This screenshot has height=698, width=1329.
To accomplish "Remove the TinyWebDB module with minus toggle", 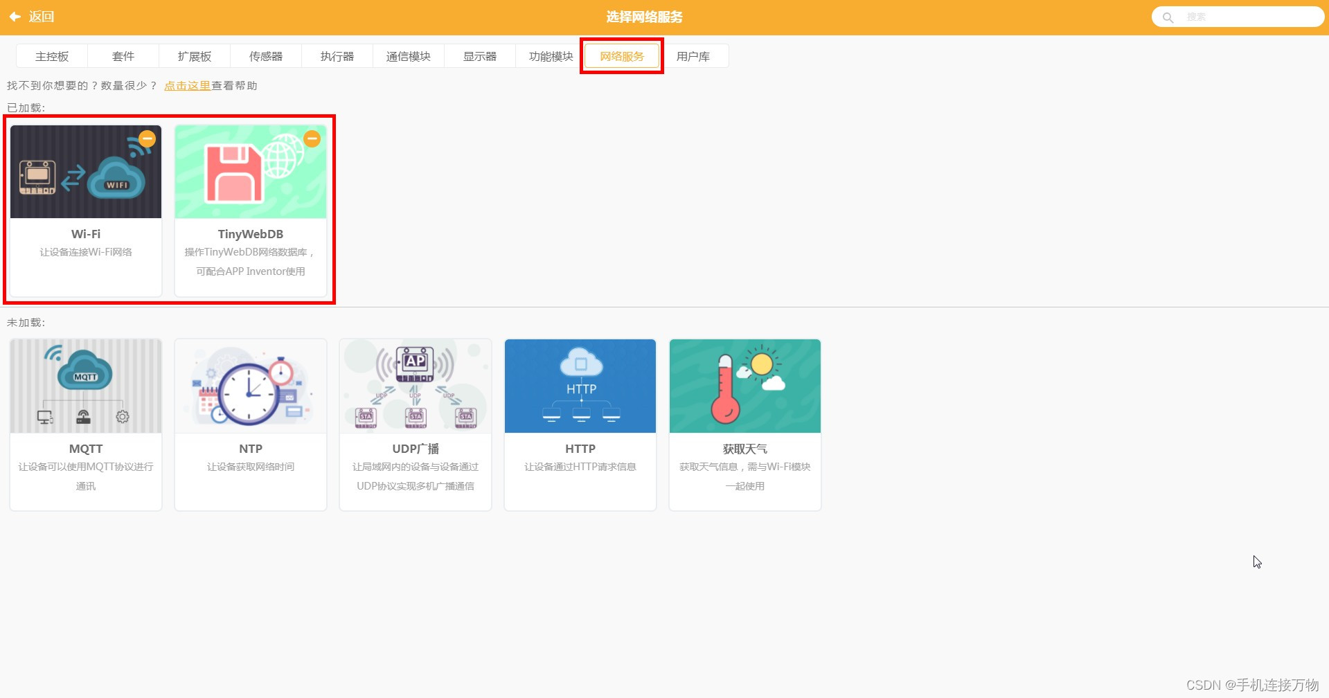I will pos(312,138).
